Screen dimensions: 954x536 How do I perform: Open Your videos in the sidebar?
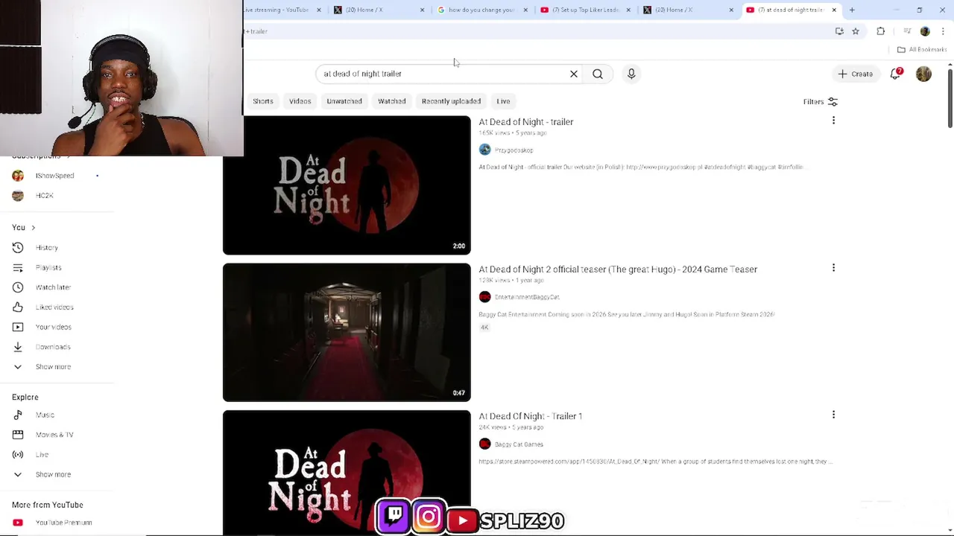tap(54, 327)
